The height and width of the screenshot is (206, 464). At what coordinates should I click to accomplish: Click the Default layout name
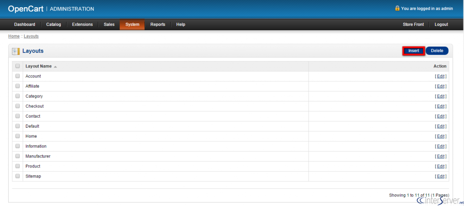32,126
